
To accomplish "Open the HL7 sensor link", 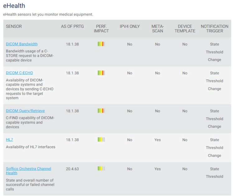I will point(9,140).
